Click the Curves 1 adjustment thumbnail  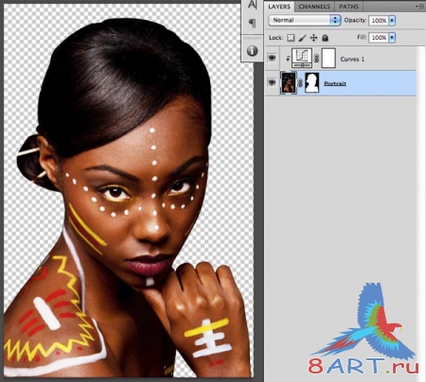tap(302, 58)
